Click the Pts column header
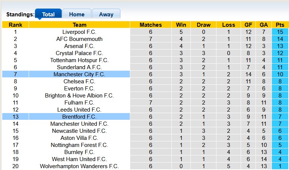Image resolution: width=289 pixels, height=170 pixels. (280, 25)
